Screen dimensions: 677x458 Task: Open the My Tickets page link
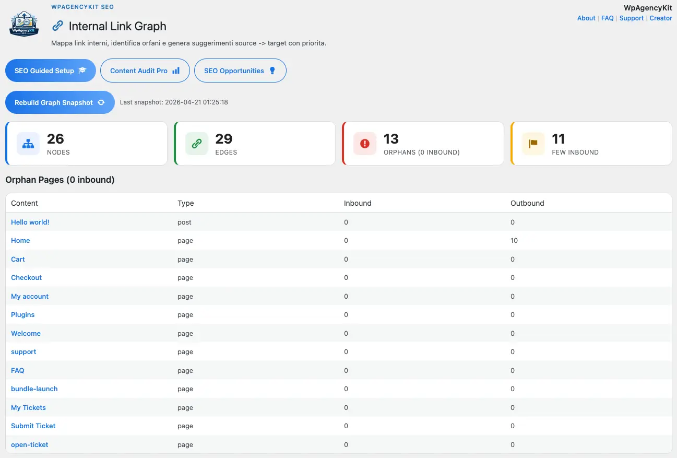(28, 407)
